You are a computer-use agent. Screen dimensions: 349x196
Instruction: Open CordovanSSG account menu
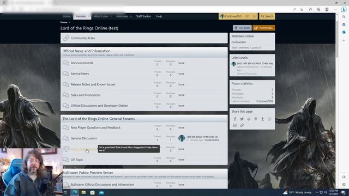pos(231,16)
